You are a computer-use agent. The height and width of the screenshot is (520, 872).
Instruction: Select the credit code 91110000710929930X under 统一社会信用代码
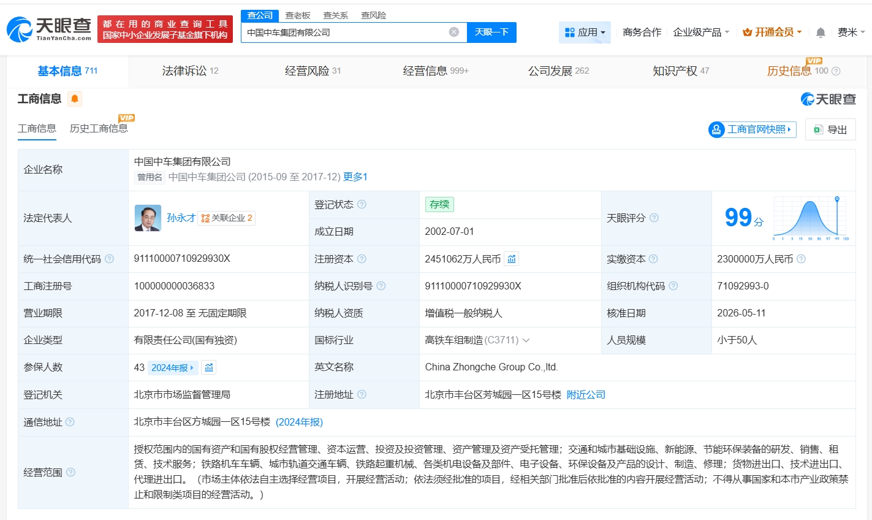tap(182, 259)
